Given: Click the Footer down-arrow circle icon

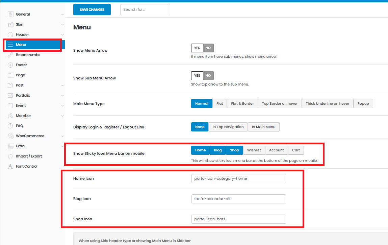Looking at the screenshot, I should [10, 65].
